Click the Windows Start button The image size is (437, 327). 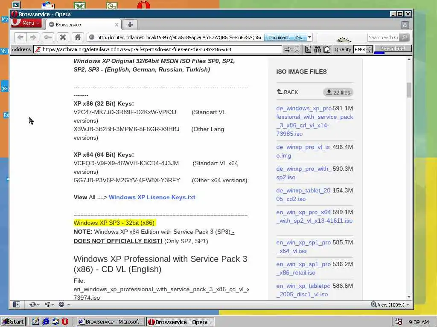click(13, 322)
